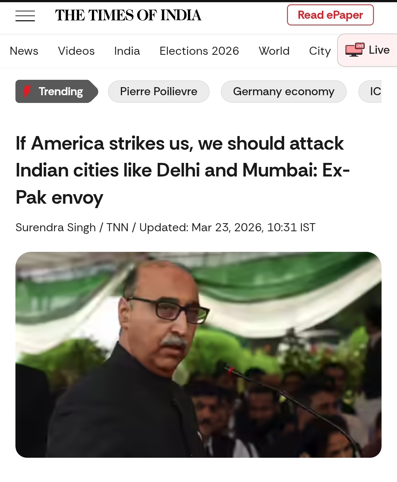Viewport: 397px width, 482px height.
Task: Open Elections 2026 section
Action: tap(199, 51)
